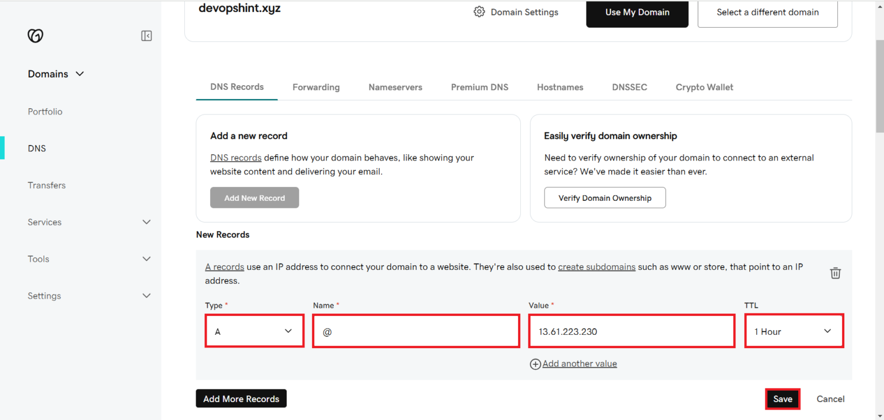Image resolution: width=884 pixels, height=420 pixels.
Task: Select Transfers in the sidebar menu
Action: pos(47,185)
